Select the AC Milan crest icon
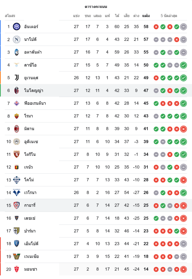The height and width of the screenshot is (279, 192). [x=17, y=129]
